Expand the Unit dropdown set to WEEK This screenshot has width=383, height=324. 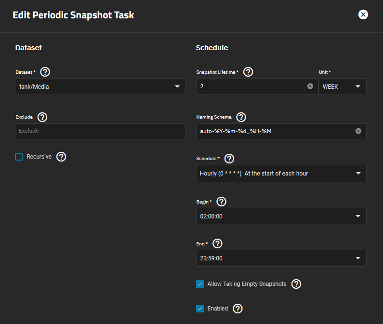click(x=342, y=87)
